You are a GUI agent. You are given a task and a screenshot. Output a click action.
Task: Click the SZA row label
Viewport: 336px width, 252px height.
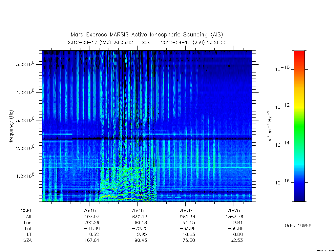(x=28, y=240)
